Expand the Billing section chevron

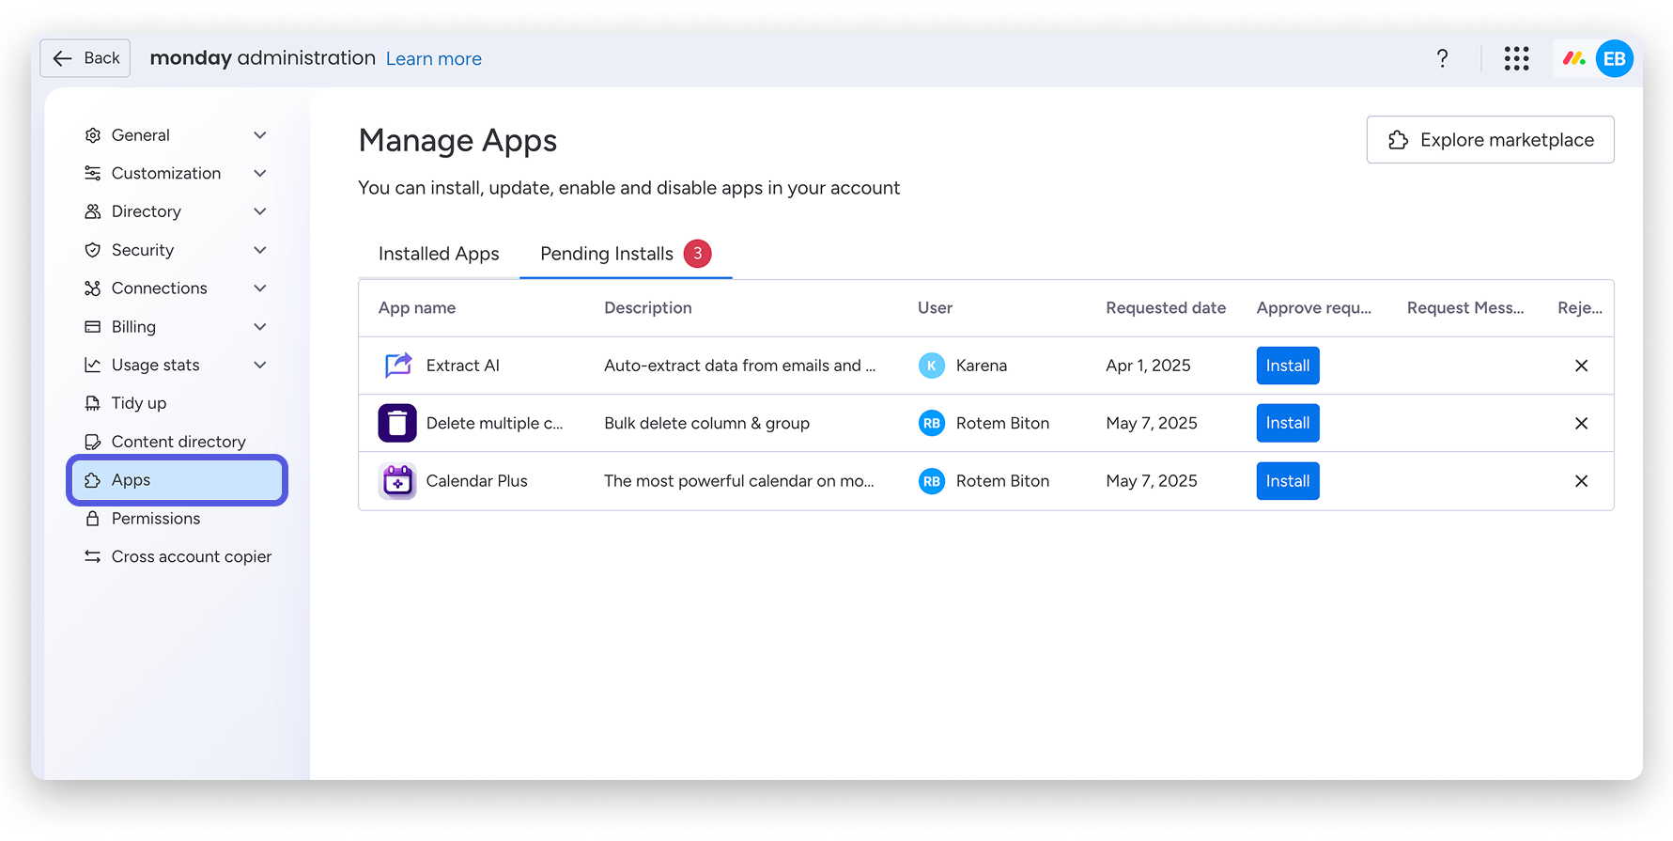(260, 327)
